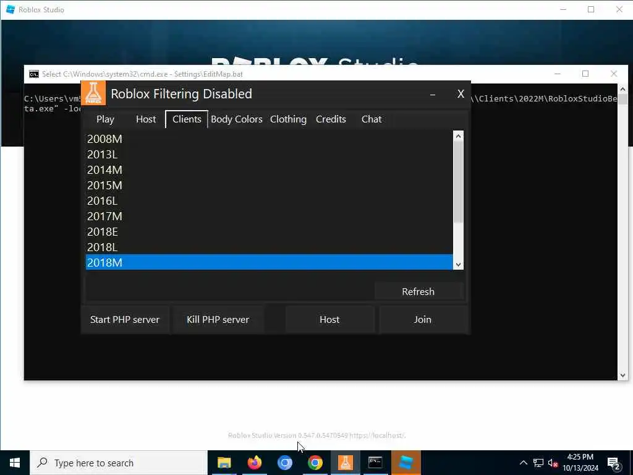Select the 2018E client
This screenshot has width=633, height=475.
[x=270, y=232]
